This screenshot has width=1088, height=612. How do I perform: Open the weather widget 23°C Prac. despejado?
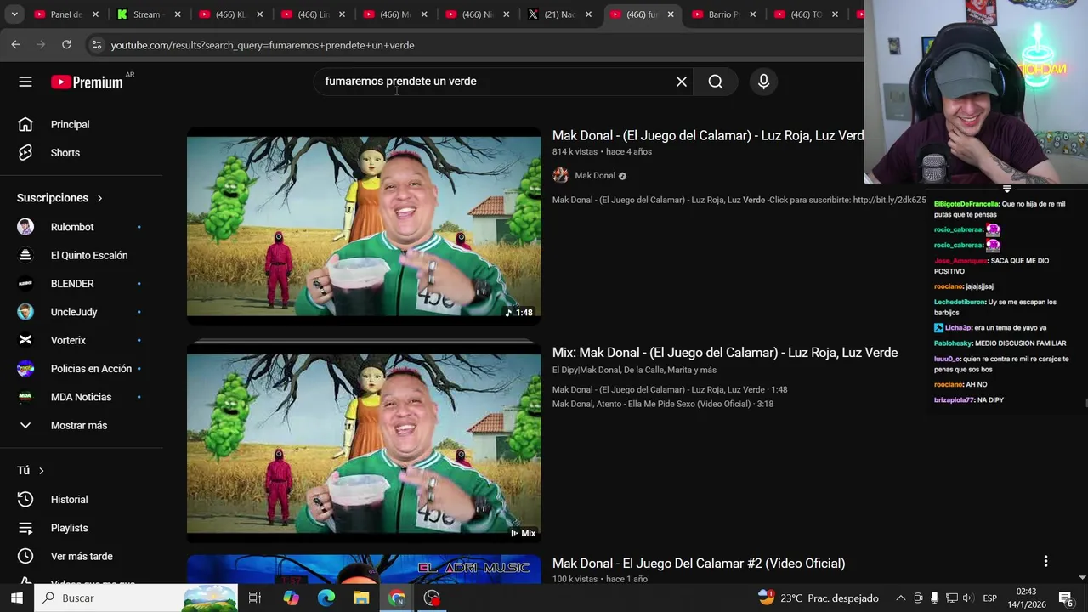[817, 598]
